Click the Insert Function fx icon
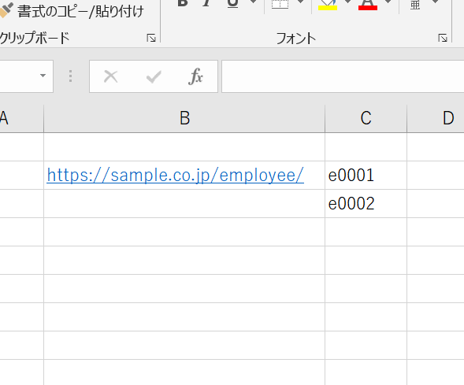Image resolution: width=464 pixels, height=385 pixels. pos(195,76)
